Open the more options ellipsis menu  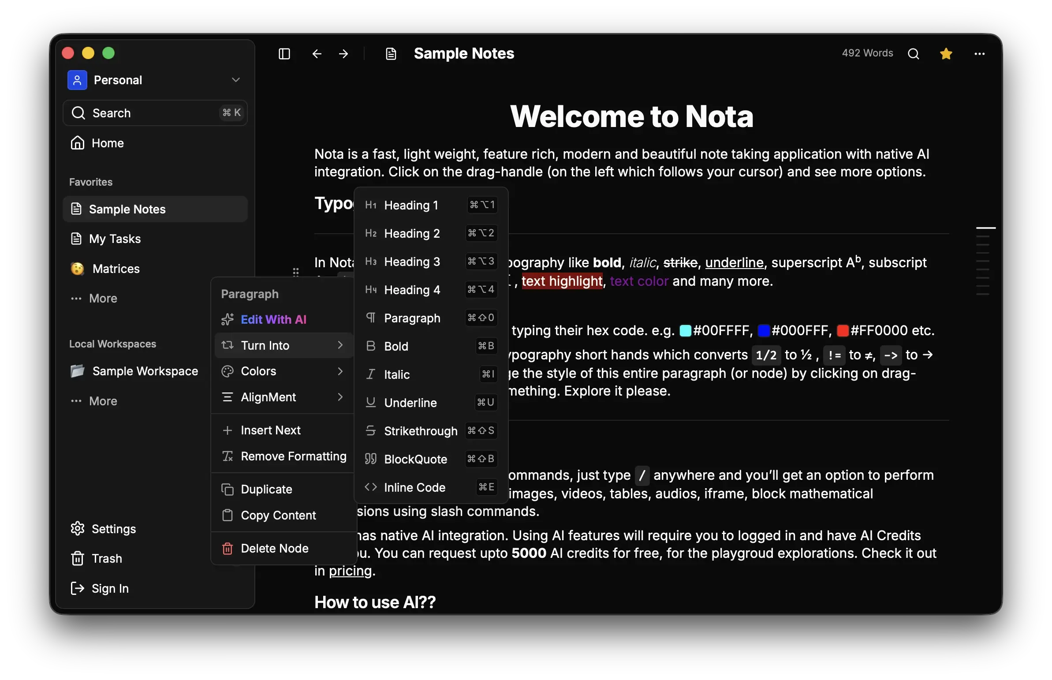[x=980, y=53]
